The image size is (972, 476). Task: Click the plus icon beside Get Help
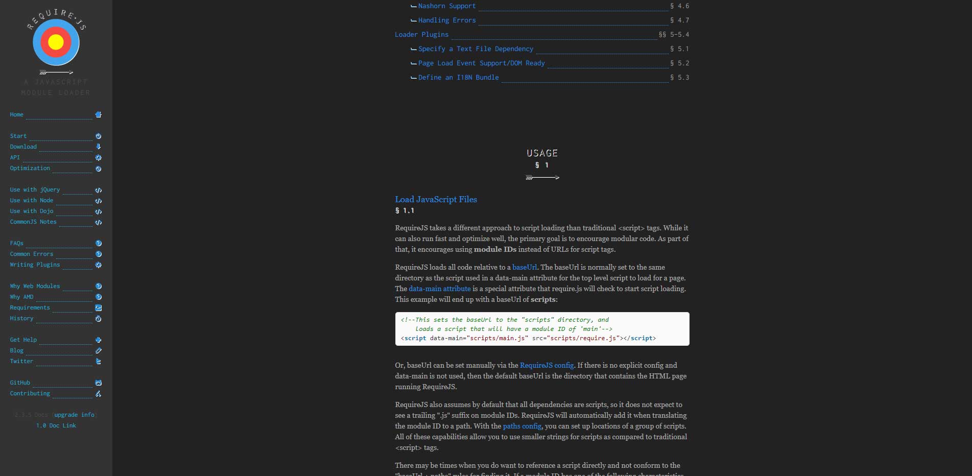tap(99, 340)
